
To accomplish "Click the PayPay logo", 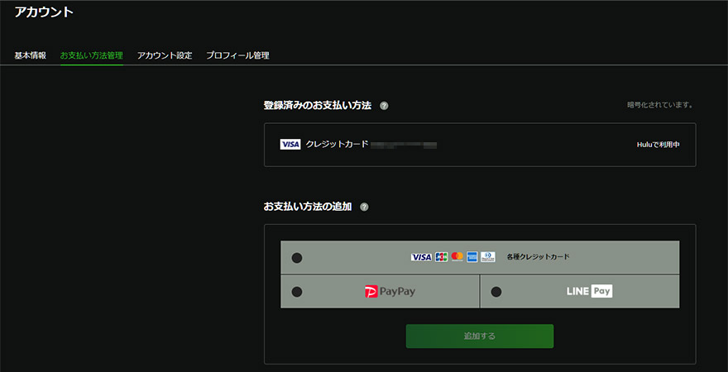I will 390,291.
